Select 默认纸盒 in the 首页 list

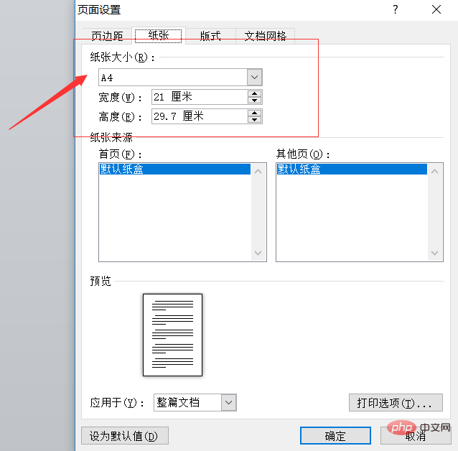[x=175, y=169]
